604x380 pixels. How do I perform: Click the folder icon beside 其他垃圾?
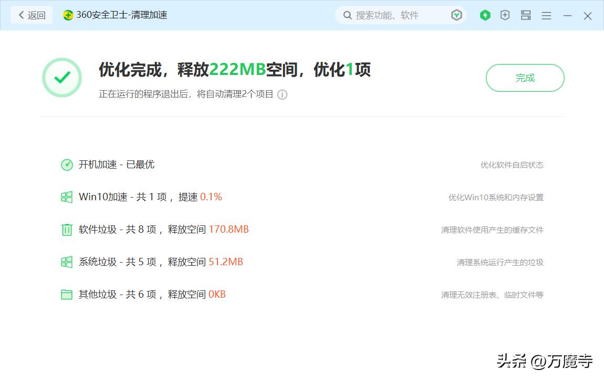pyautogui.click(x=67, y=295)
